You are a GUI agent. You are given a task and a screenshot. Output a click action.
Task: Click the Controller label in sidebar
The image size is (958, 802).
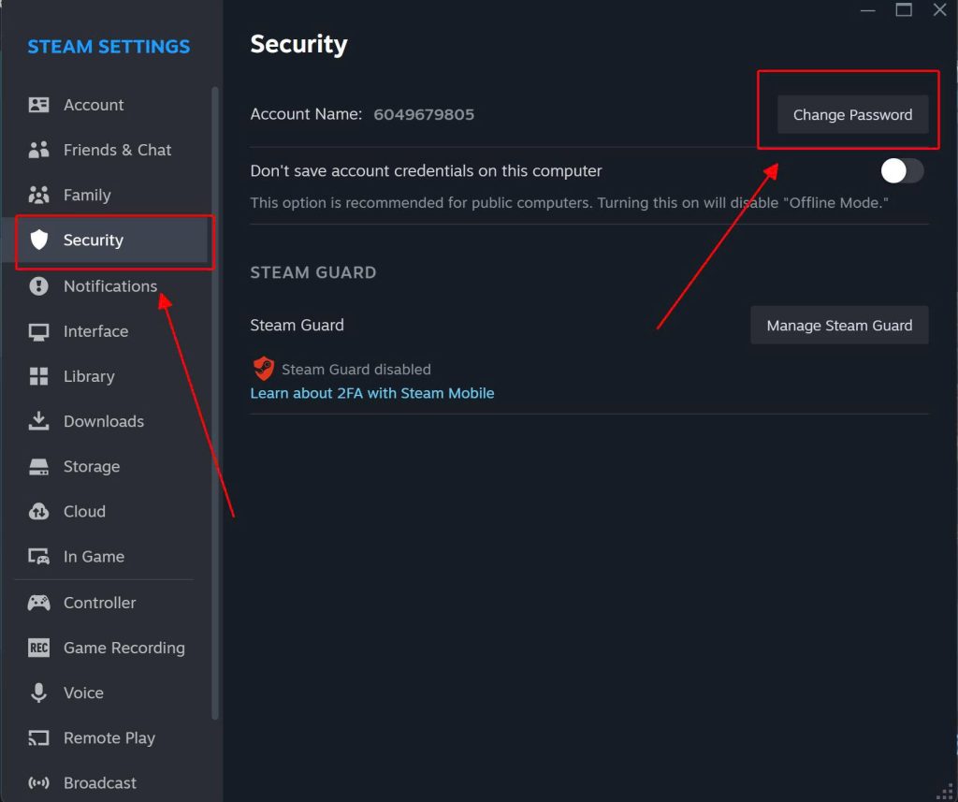[x=99, y=603]
